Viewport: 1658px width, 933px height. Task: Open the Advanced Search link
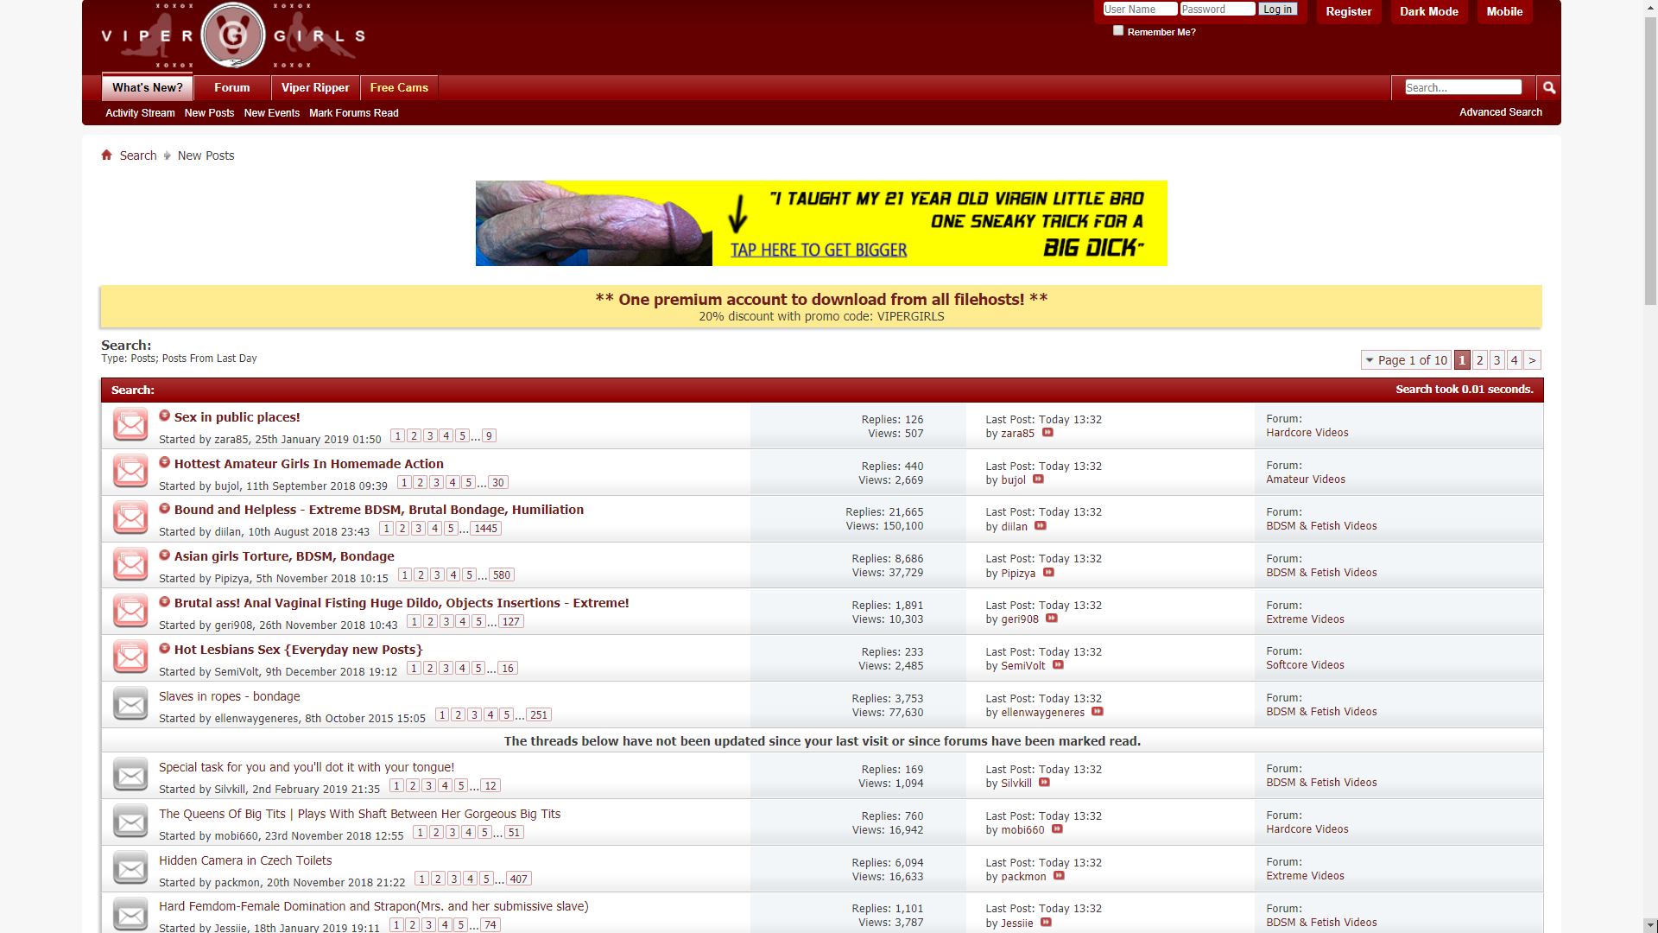pos(1500,112)
